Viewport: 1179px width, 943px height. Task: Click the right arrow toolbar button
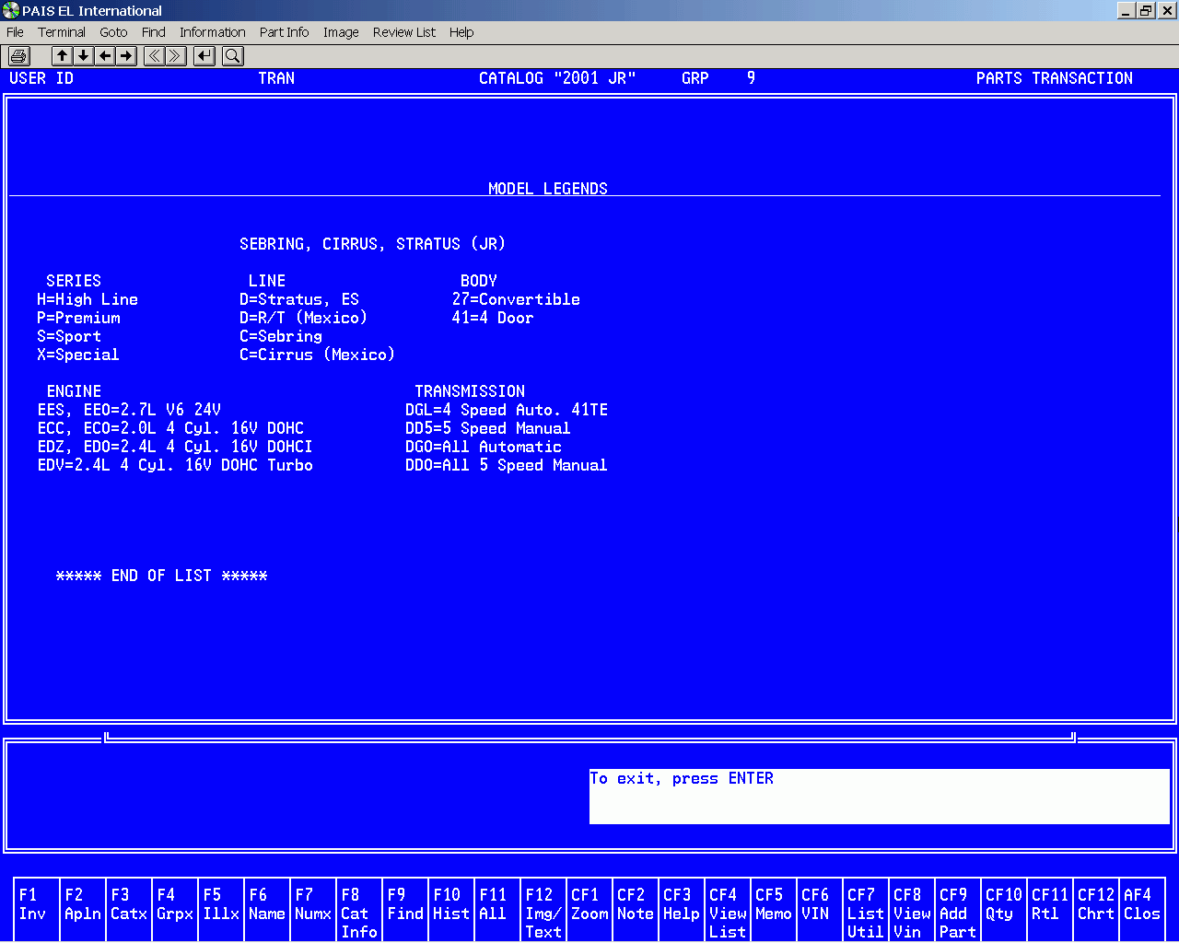point(126,56)
